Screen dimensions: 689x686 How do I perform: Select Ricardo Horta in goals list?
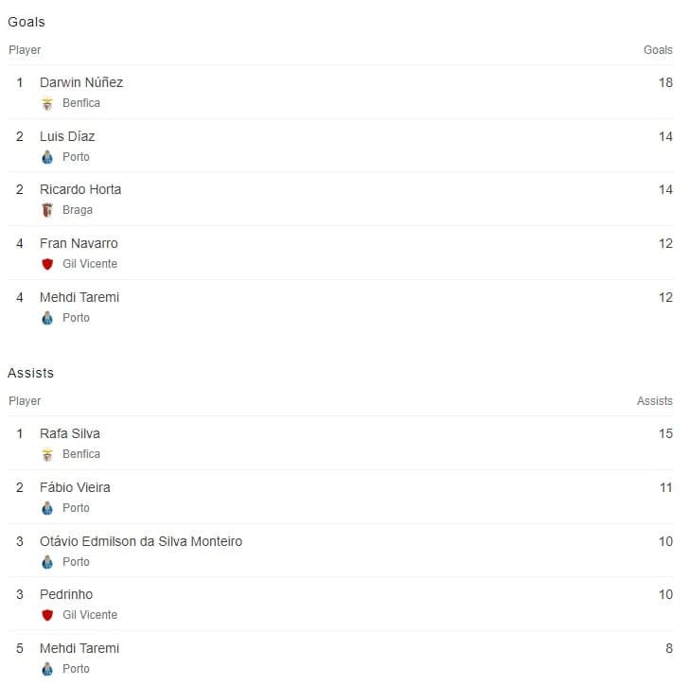point(80,189)
